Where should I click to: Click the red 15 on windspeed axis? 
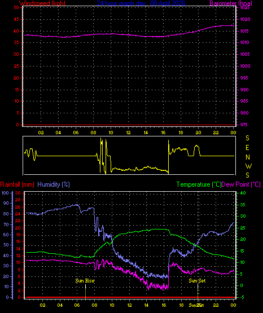tap(16, 90)
